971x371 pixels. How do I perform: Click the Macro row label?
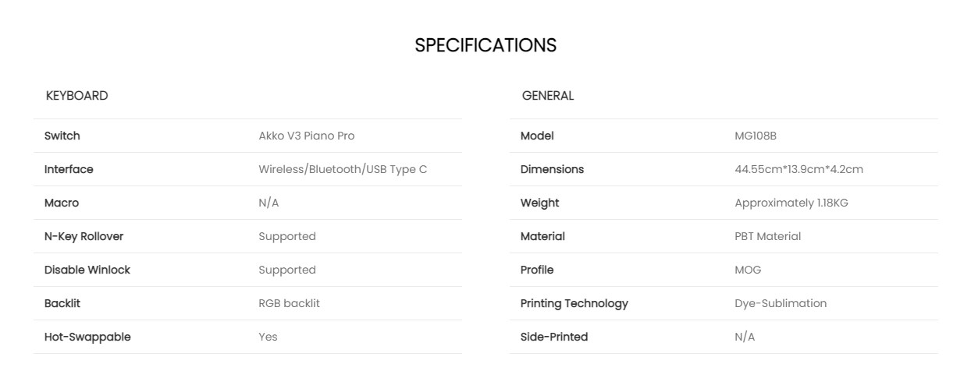[62, 203]
